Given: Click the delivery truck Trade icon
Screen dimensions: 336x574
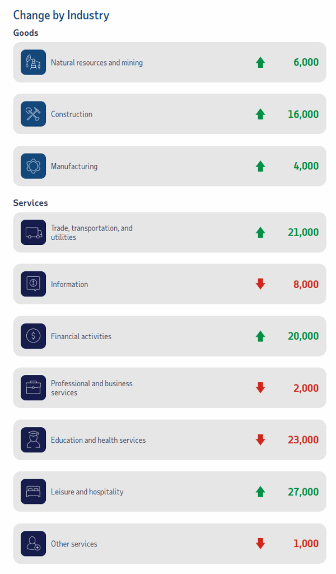Looking at the screenshot, I should [x=33, y=233].
